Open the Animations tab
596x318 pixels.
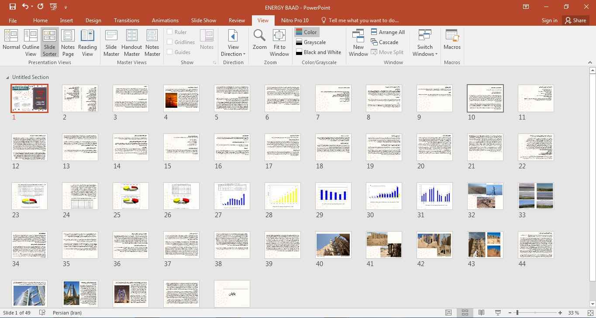[165, 20]
